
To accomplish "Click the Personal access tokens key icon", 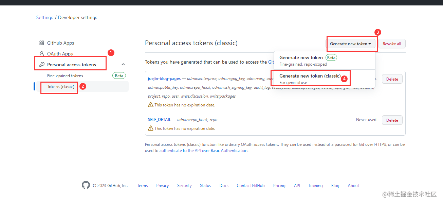I will [42, 65].
